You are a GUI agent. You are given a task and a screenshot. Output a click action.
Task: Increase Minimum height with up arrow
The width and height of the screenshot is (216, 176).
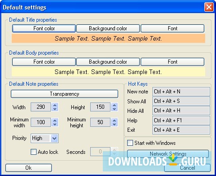(x=115, y=120)
